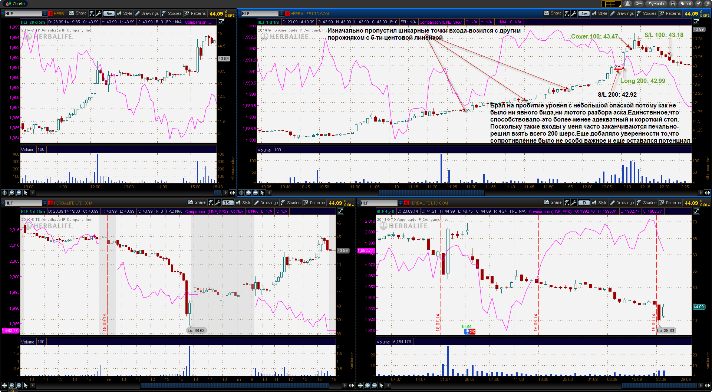Open chart settings wrench in top-left chart
712x392 pixels.
point(99,13)
